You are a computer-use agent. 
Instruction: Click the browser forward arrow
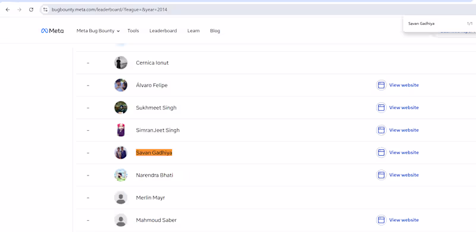[x=20, y=10]
